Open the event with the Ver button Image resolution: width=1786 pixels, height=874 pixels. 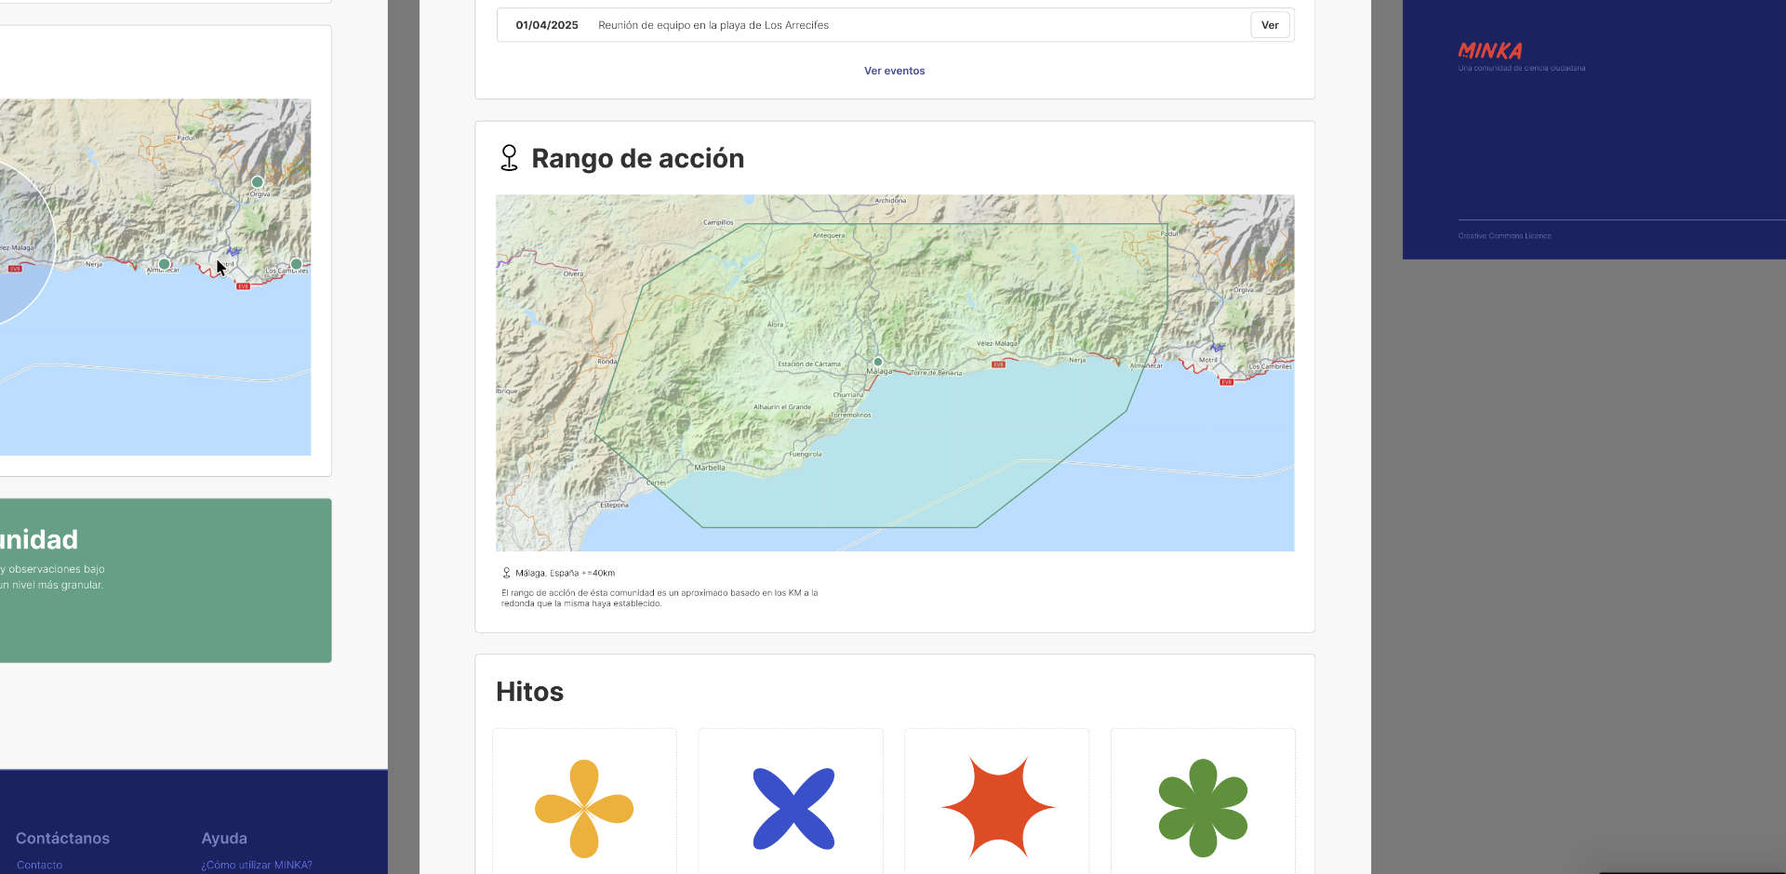[x=1270, y=25]
